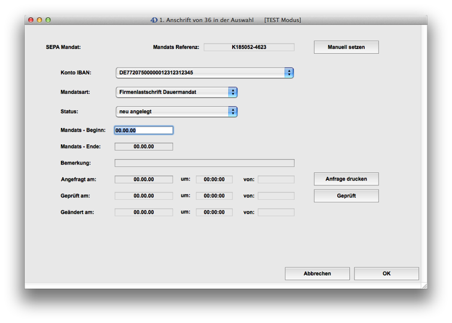Click the time field in Geprüft am row
Screen dimensions: 452x323
214,196
